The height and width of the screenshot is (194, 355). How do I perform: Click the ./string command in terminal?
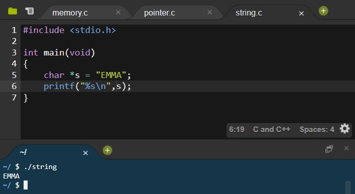click(41, 166)
